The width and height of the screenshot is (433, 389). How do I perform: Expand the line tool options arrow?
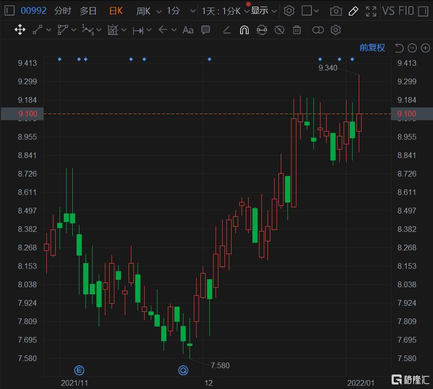click(49, 30)
